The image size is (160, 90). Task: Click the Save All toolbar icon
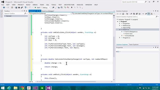click(22, 7)
